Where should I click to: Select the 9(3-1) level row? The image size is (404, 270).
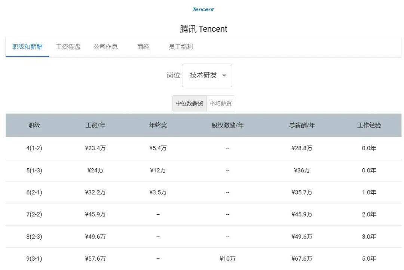click(34, 258)
